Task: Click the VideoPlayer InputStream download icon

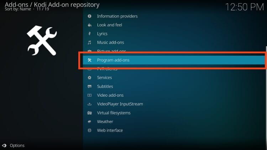Action: [x=89, y=104]
